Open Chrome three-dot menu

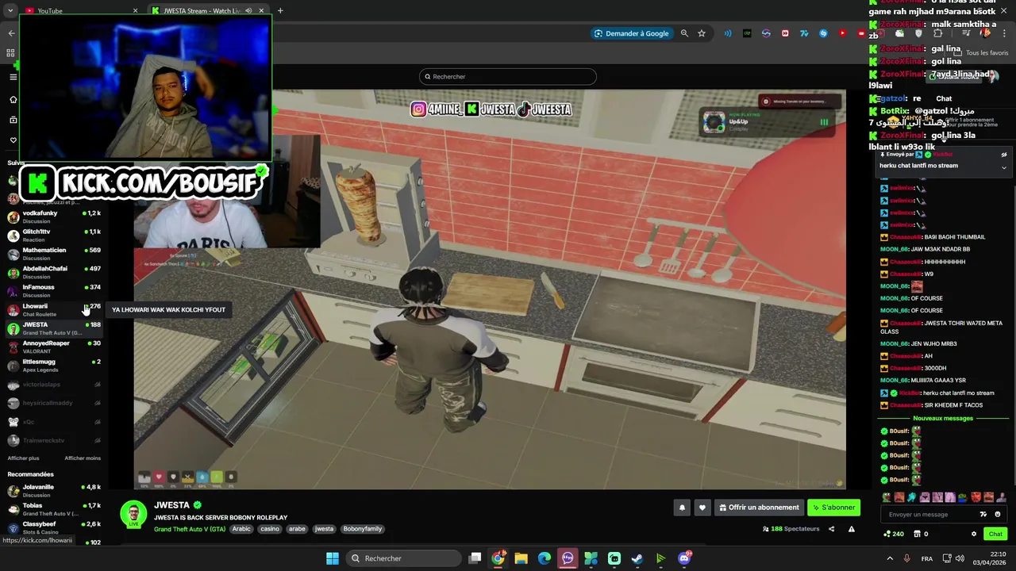[1005, 33]
